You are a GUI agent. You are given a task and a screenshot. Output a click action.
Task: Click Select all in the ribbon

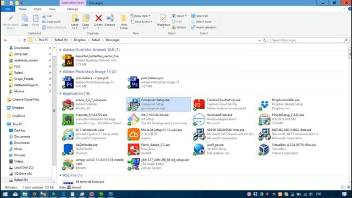click(x=199, y=16)
